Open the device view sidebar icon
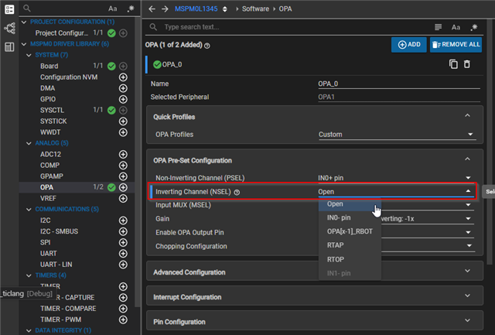 coord(9,28)
